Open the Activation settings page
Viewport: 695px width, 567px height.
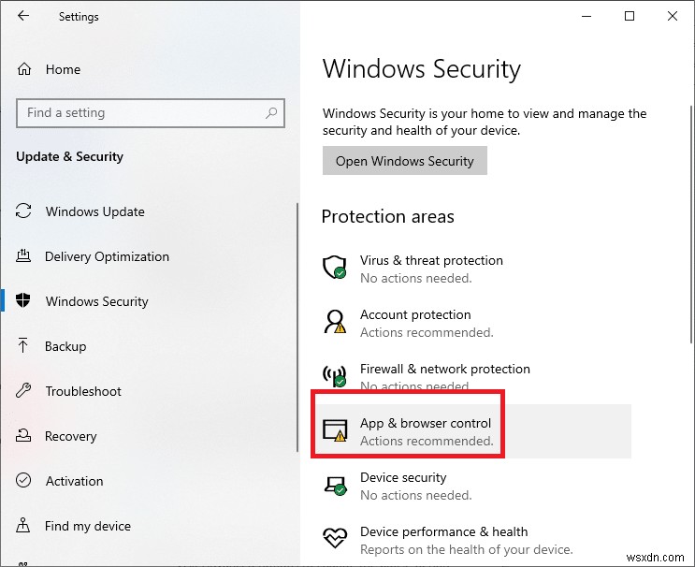pos(74,481)
